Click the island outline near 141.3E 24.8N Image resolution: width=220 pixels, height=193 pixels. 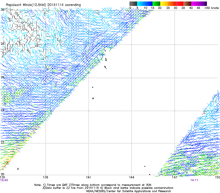[x=93, y=98]
